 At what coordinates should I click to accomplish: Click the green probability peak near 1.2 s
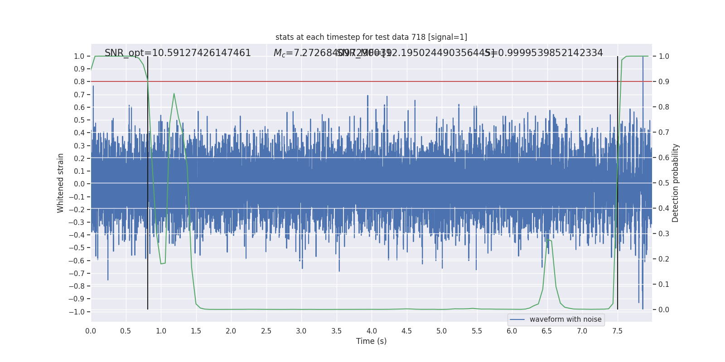(x=174, y=94)
